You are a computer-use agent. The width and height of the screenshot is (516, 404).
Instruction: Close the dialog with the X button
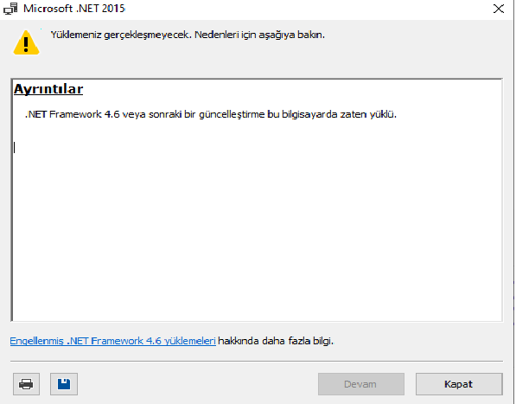pos(499,9)
